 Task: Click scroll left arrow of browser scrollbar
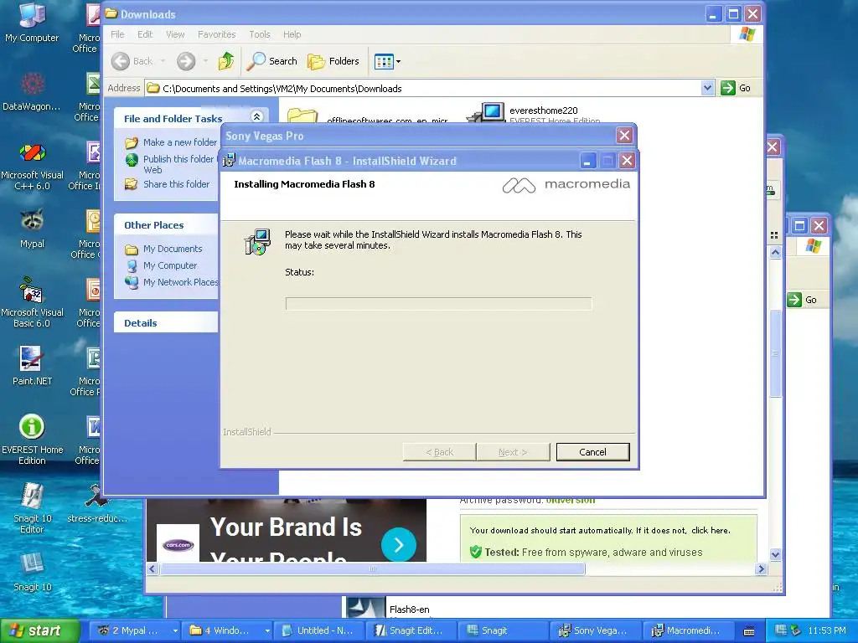(152, 569)
